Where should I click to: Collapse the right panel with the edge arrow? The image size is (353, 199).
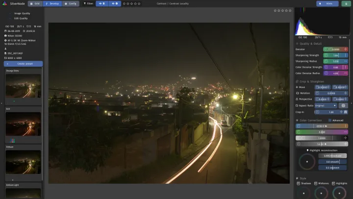352,103
